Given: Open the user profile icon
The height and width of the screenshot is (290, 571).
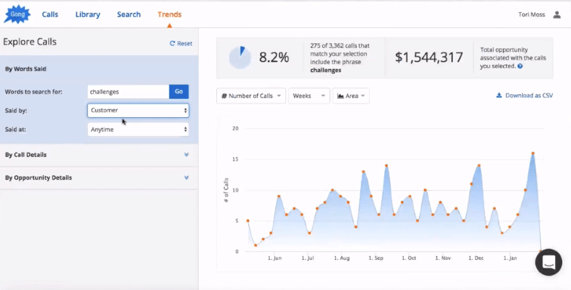Looking at the screenshot, I should coord(557,14).
